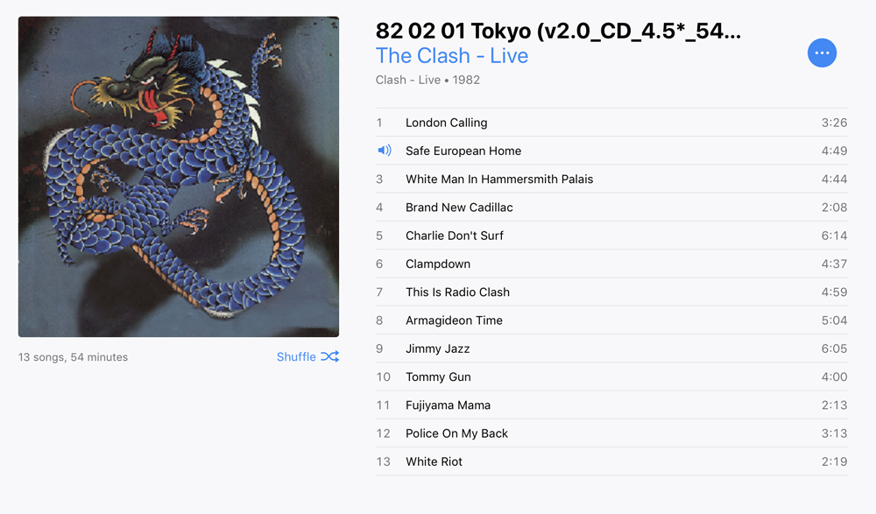Play the Fujiyama Mama song
876x514 pixels.
(611, 405)
